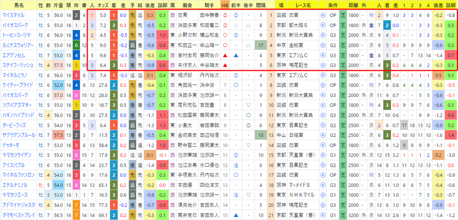458x220 pixels.
Task: Click the play icon beside マーメイドS race
Action: click(323, 185)
